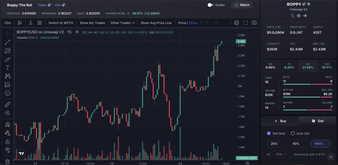This screenshot has width=338, height=165.
Task: Enter fullscreen chart mode
Action: coord(245,23)
